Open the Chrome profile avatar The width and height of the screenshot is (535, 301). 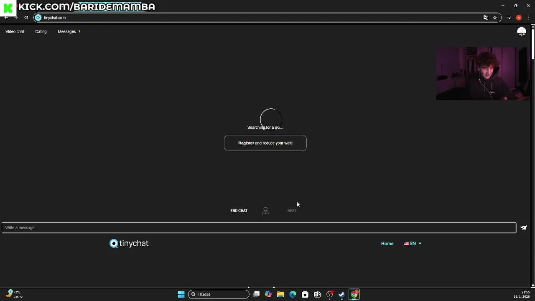pos(519,18)
